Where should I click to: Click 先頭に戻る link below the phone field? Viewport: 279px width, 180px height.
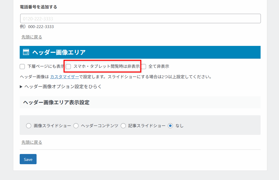point(32,37)
